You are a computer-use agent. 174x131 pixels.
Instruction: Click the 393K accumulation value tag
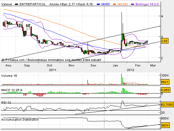[165, 125]
